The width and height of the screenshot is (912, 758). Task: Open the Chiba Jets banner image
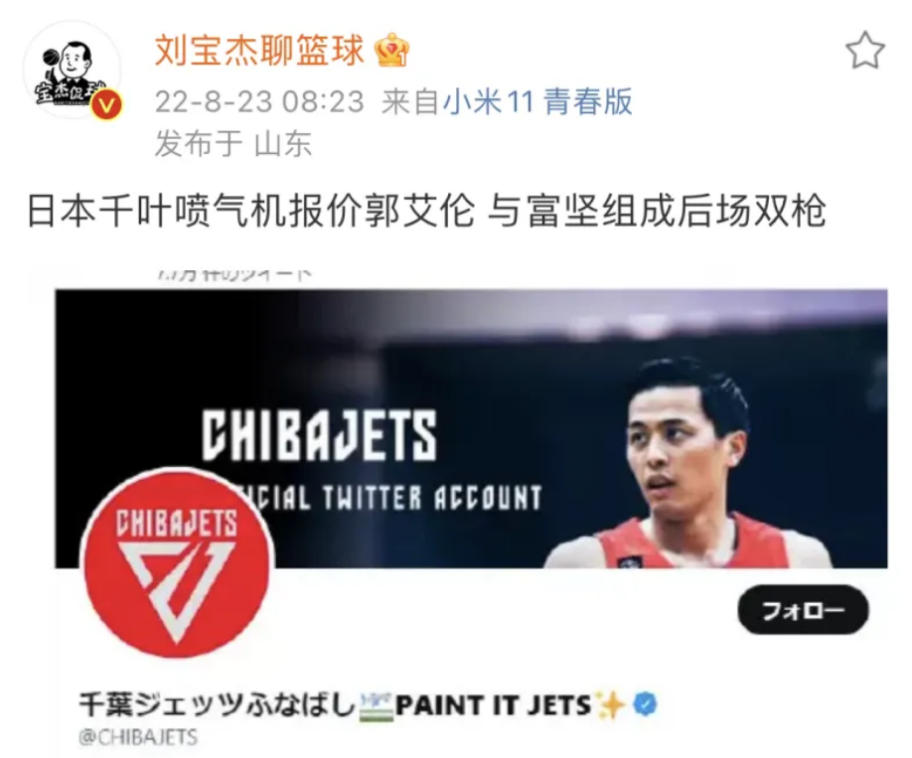pos(471,428)
